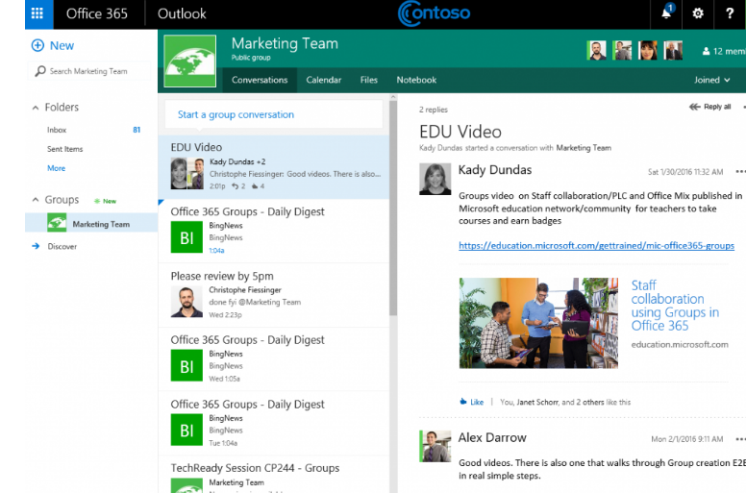Click 'Janet Schorr' in likes line
Image resolution: width=746 pixels, height=493 pixels.
click(537, 402)
